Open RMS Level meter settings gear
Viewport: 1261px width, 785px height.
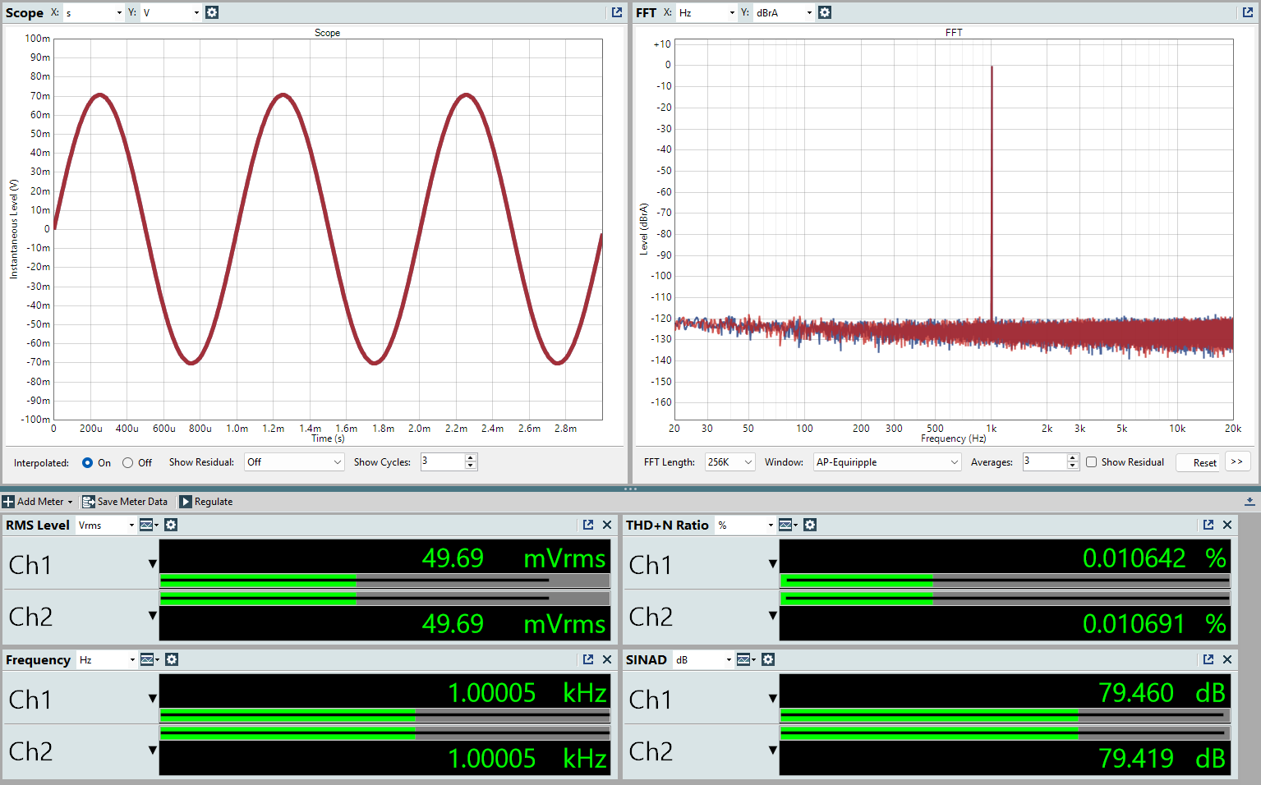pyautogui.click(x=171, y=525)
